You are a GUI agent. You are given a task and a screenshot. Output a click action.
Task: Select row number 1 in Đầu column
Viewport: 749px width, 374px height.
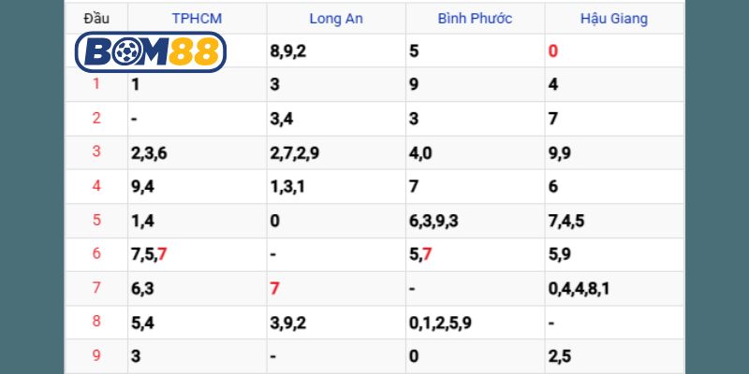(95, 84)
